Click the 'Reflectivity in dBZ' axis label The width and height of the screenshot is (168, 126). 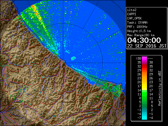click(x=160, y=88)
